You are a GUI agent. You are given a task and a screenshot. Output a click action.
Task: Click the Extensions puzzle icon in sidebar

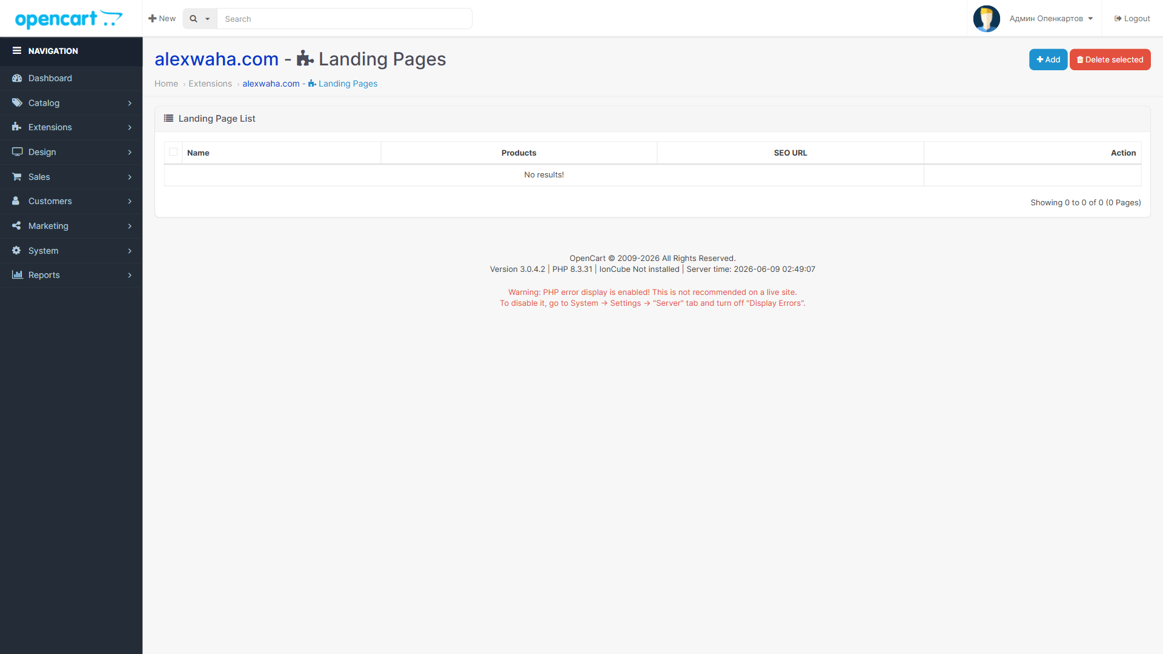pyautogui.click(x=17, y=127)
